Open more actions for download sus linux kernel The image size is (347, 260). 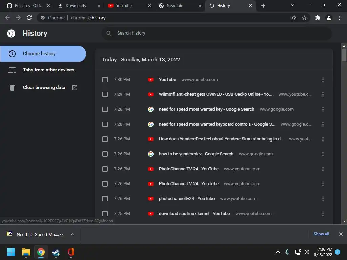(323, 214)
